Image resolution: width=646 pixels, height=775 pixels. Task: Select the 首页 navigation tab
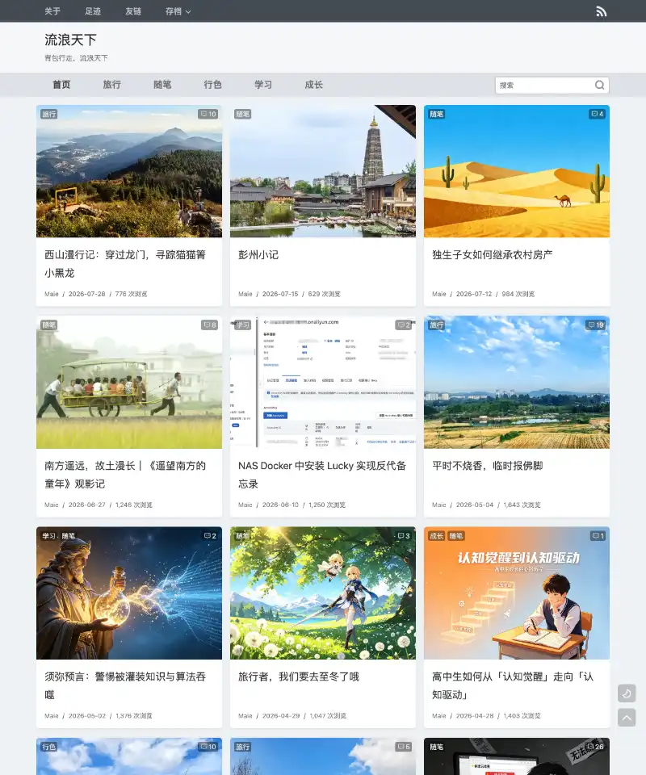click(x=61, y=85)
